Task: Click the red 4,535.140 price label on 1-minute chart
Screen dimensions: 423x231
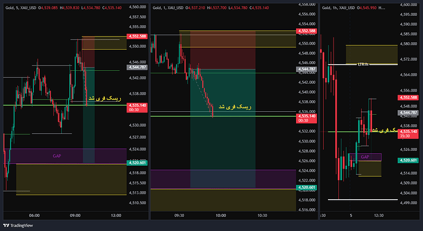Action: point(307,116)
